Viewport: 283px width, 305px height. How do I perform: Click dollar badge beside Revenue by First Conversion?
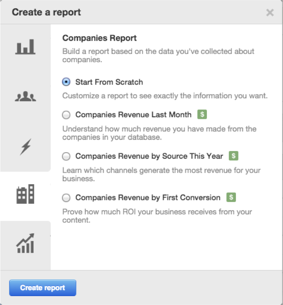(231, 197)
